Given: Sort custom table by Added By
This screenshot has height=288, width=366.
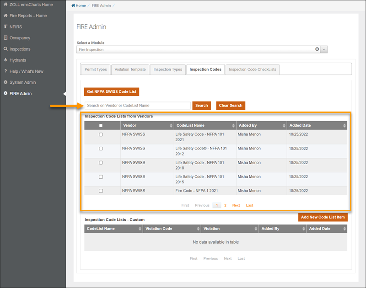Looking at the screenshot, I should pos(303,229).
